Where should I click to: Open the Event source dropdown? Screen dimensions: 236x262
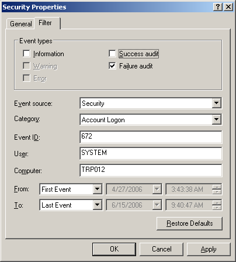pos(217,103)
